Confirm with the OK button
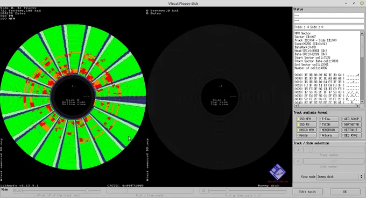This screenshot has height=198, width=366. pyautogui.click(x=345, y=192)
